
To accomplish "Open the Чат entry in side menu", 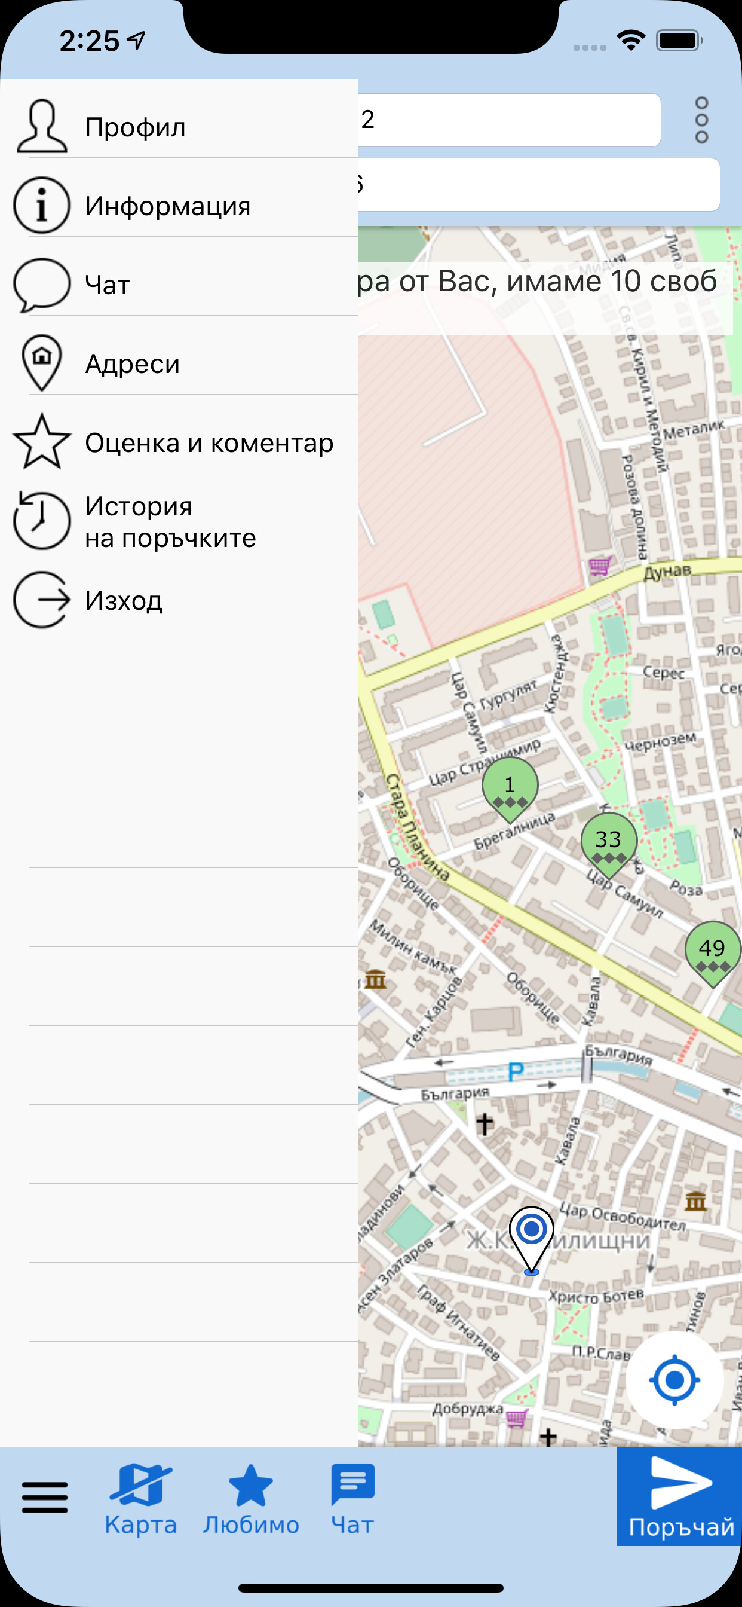I will tap(179, 276).
